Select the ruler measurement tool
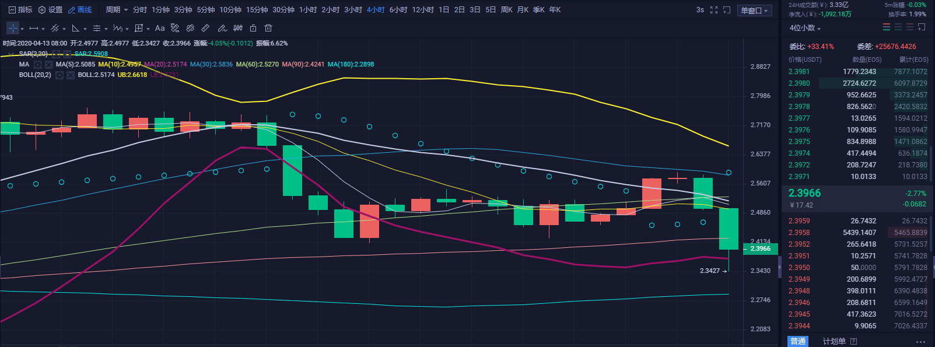 205,28
